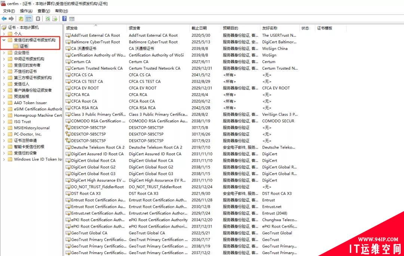The height and width of the screenshot is (256, 404).
Task: Expand the 中间证书颁发机构 node
Action: coord(4,59)
